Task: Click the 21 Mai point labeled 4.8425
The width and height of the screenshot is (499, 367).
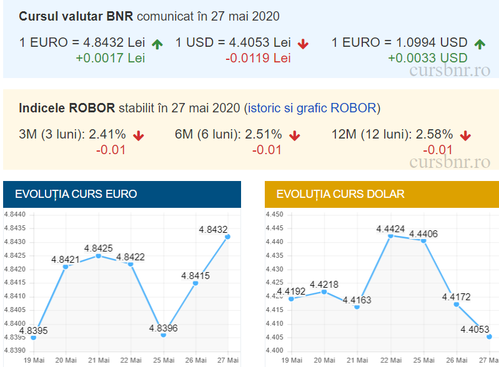Action: point(98,256)
